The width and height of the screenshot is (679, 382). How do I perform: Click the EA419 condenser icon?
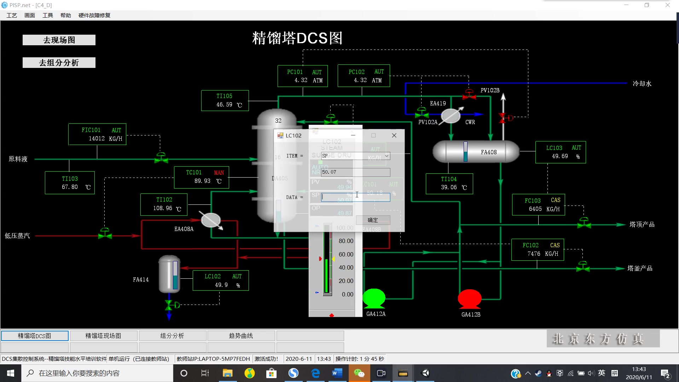coord(451,115)
